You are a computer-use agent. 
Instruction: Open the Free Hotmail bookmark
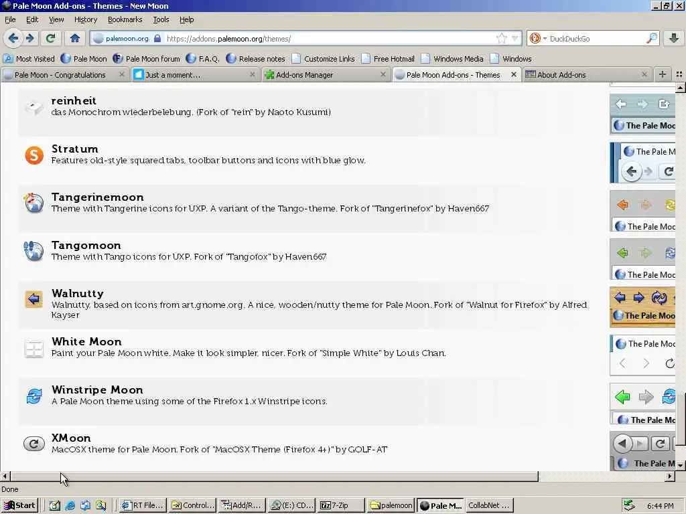click(x=388, y=59)
